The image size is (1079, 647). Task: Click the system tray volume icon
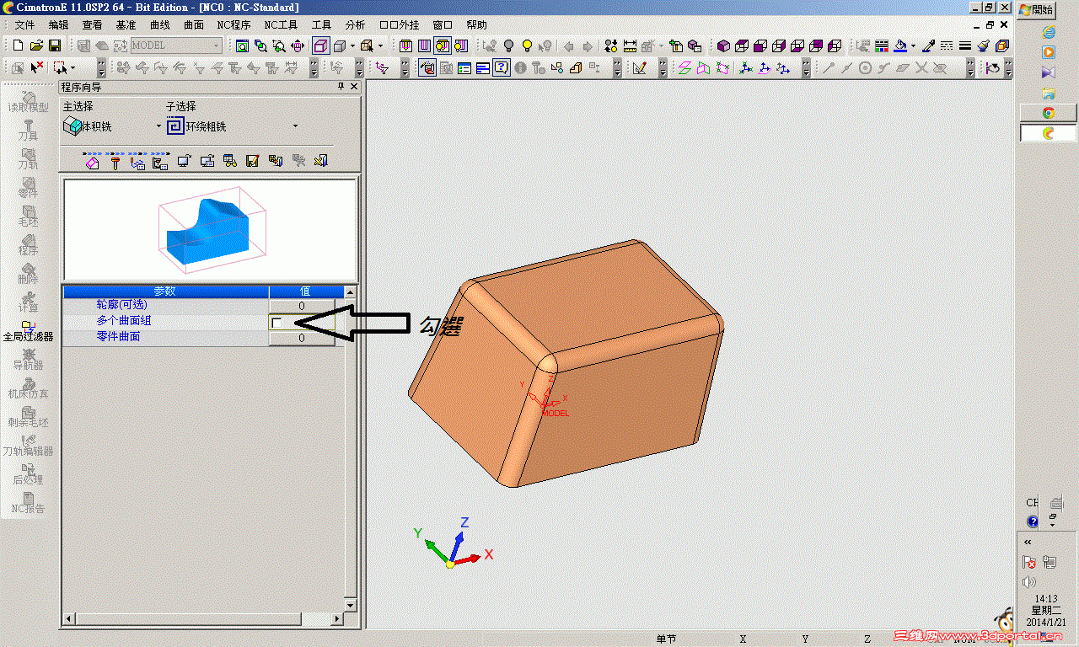[x=1028, y=582]
